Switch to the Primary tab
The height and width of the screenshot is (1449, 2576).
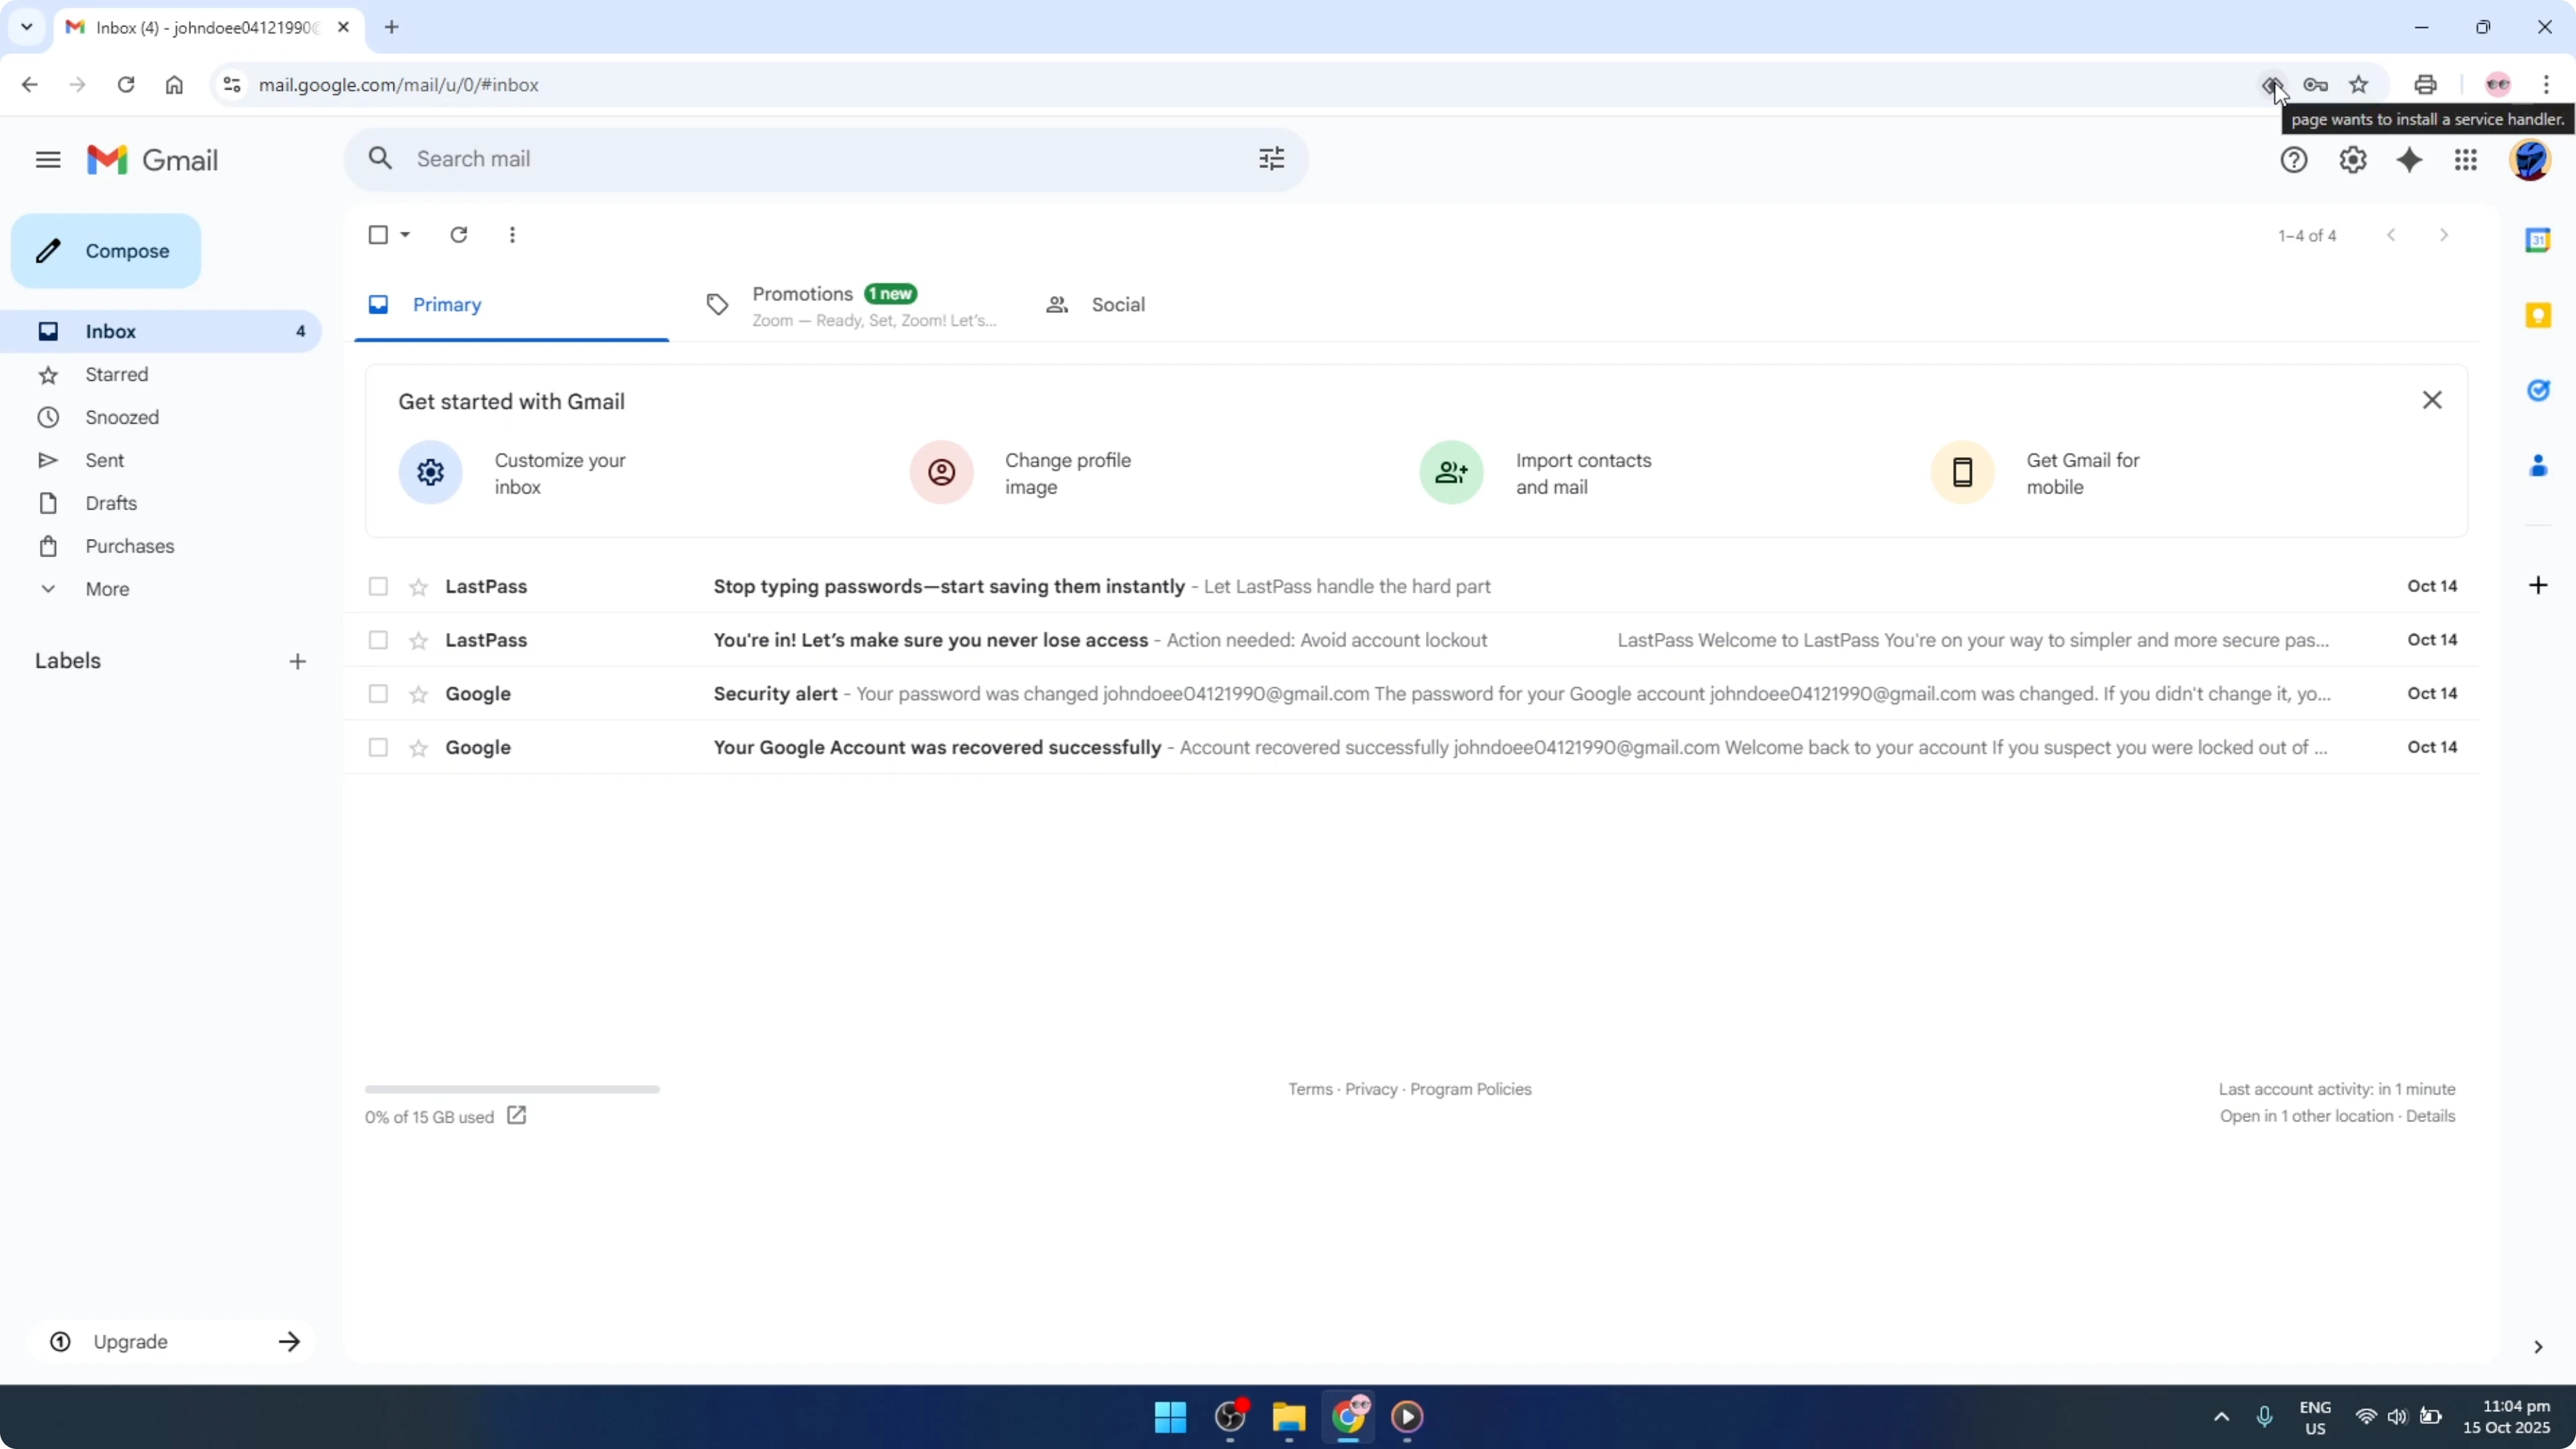tap(511, 305)
